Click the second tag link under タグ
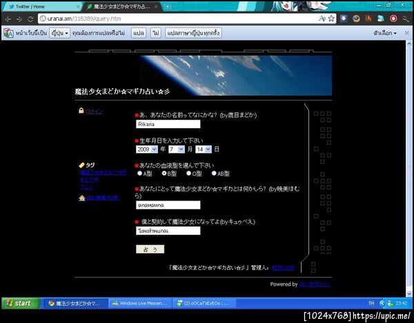414x323 pixels. (90, 180)
